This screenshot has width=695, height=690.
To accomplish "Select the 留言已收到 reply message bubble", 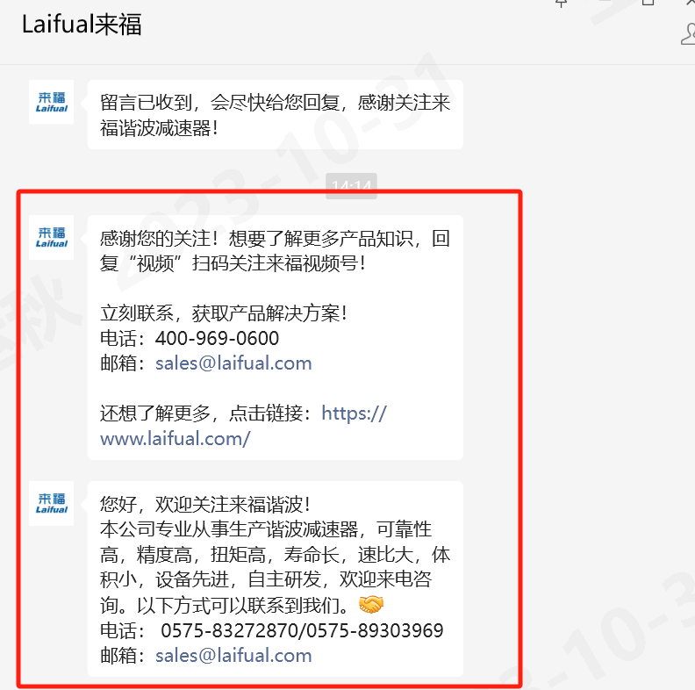I will (x=276, y=115).
